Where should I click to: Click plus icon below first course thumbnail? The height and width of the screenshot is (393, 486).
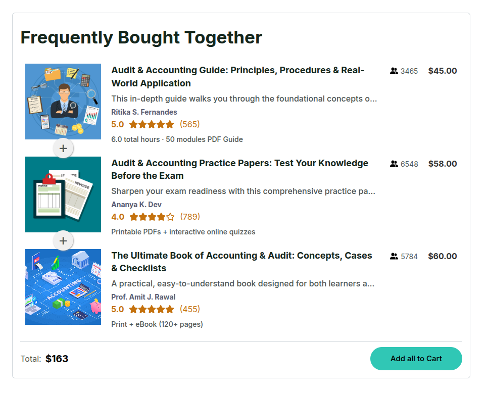point(63,149)
